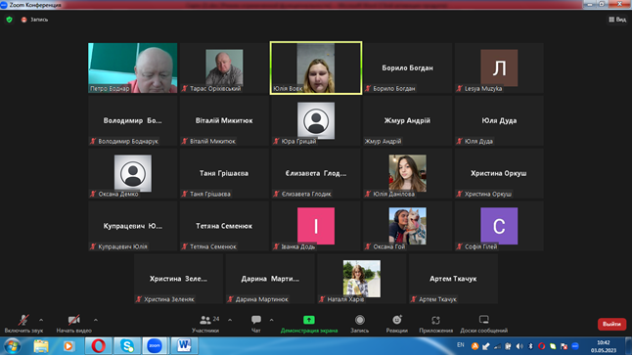Select Дарина Мартинюк participant tile

point(270,279)
